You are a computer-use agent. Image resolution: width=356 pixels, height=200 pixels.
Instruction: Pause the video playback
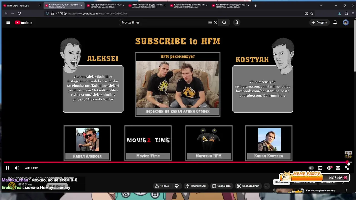click(8, 168)
